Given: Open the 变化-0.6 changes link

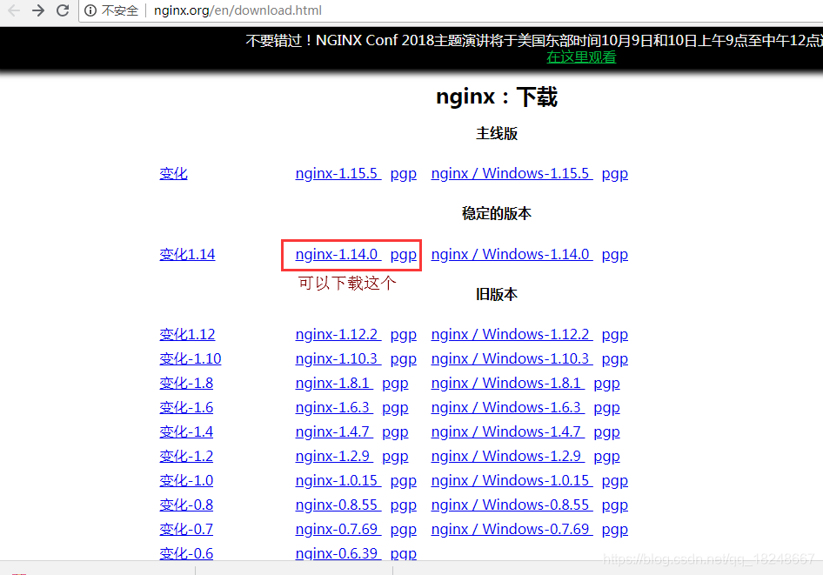Looking at the screenshot, I should (x=186, y=553).
